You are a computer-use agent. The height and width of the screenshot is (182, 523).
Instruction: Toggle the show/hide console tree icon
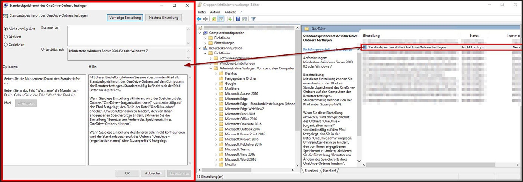[x=220, y=19]
